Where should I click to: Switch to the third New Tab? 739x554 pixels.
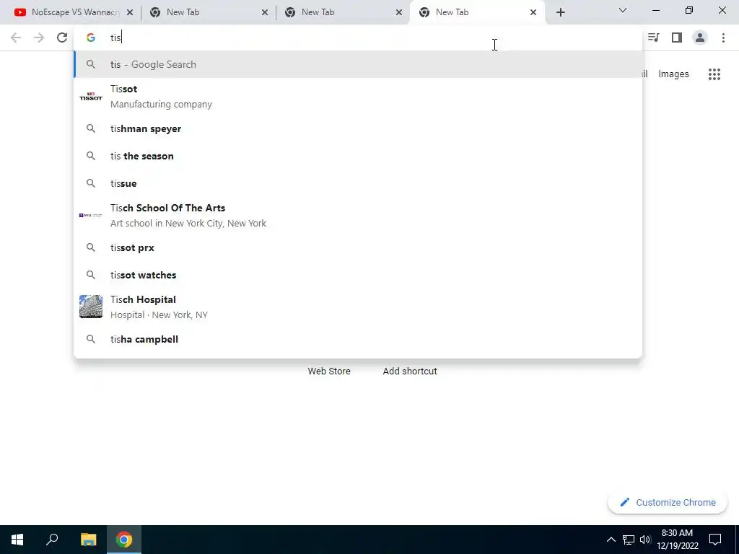[x=344, y=12]
